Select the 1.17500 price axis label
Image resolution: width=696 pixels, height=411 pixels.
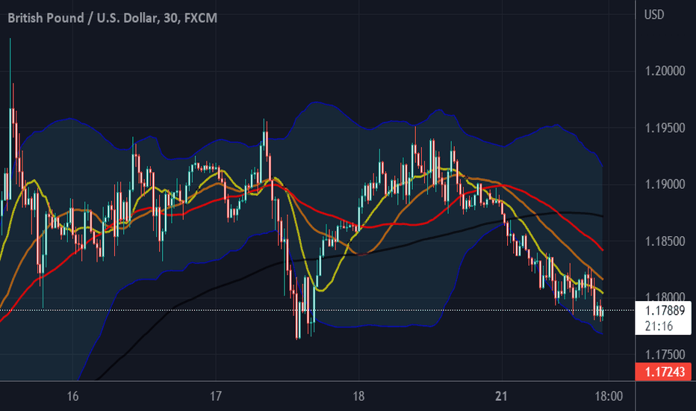(665, 354)
